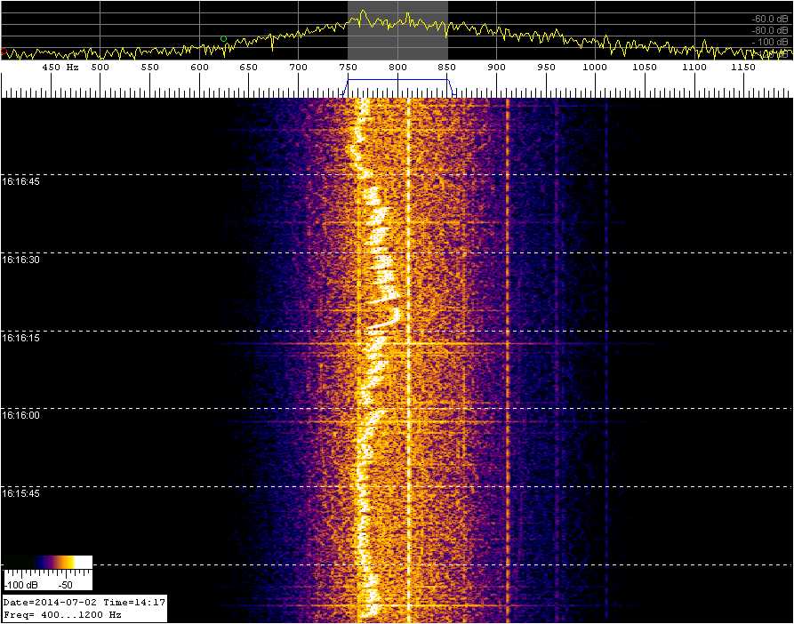Click the -100 dB label in spectrum graph
794x624 pixels.
(x=772, y=42)
